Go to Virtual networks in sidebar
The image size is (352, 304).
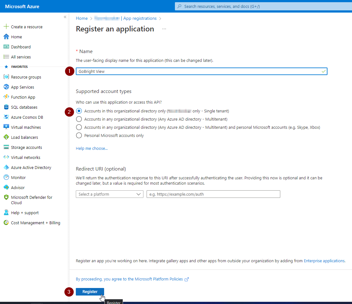click(x=25, y=157)
